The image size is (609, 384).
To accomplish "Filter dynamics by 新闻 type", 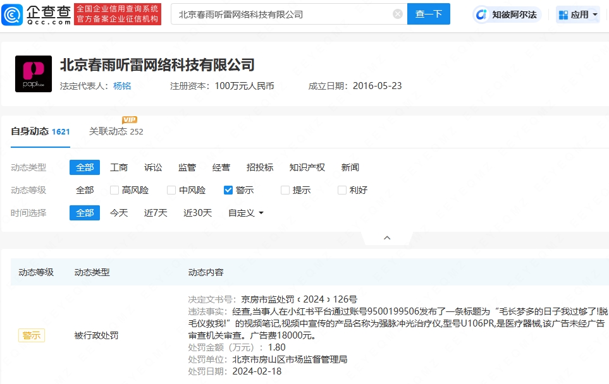I will [x=350, y=167].
